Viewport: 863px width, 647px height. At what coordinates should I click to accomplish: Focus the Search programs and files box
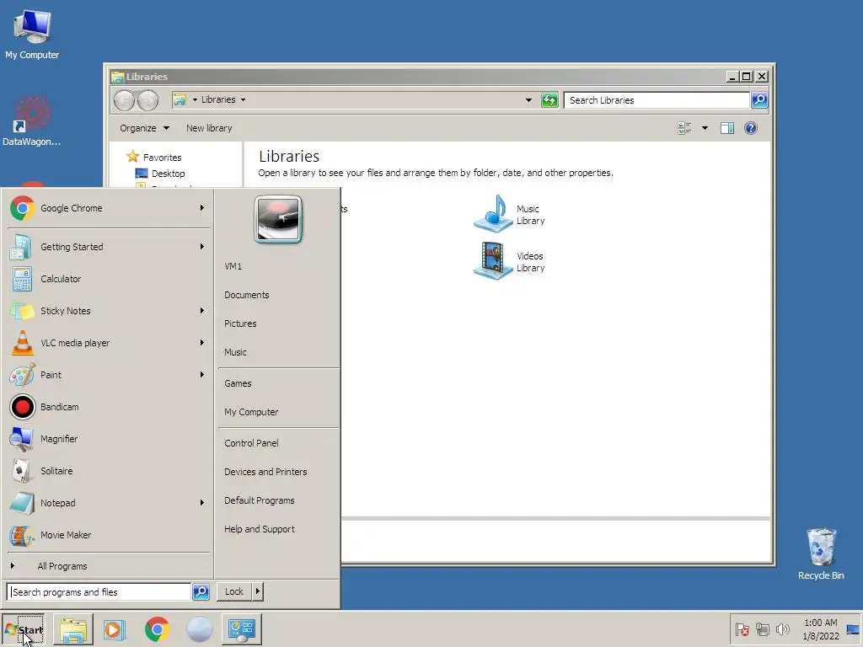(x=99, y=592)
